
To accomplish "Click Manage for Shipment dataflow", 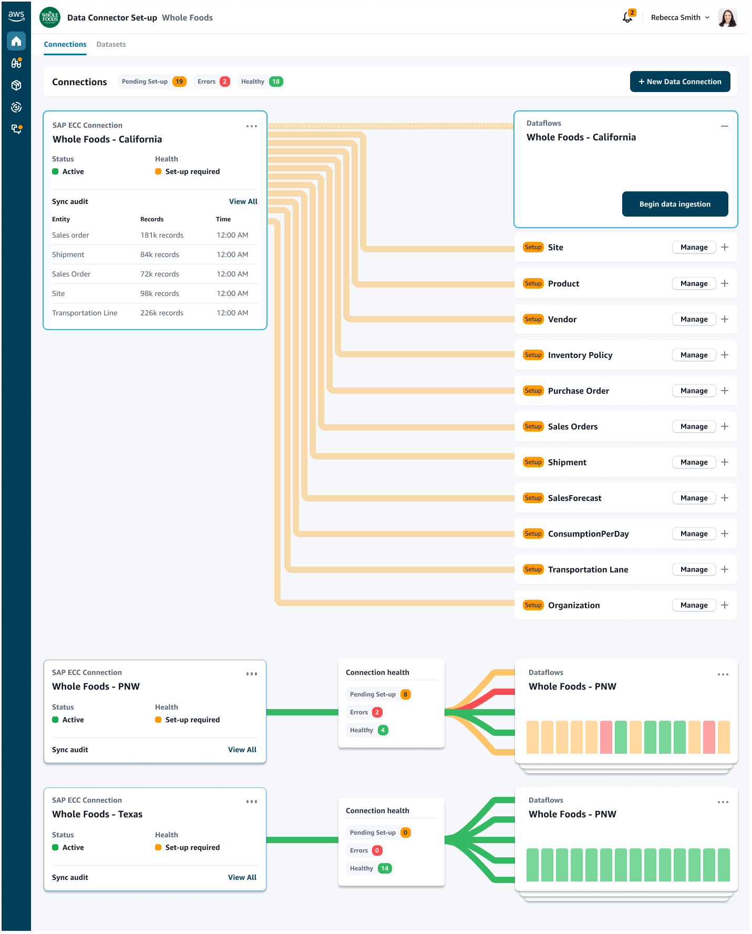I will tap(694, 462).
